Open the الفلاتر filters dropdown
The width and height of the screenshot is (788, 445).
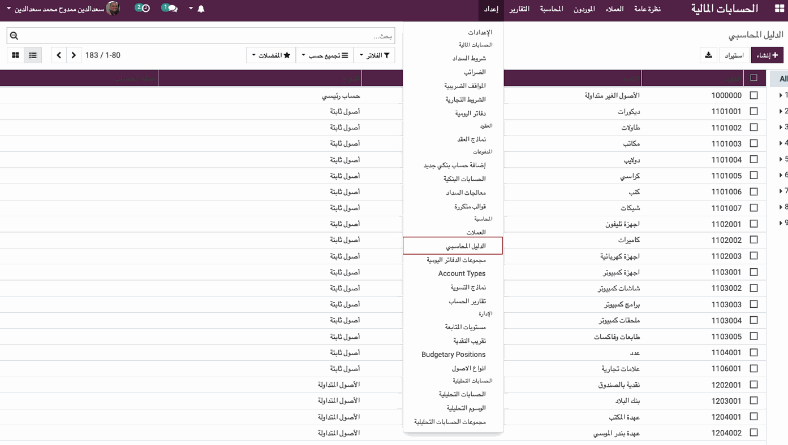(374, 55)
